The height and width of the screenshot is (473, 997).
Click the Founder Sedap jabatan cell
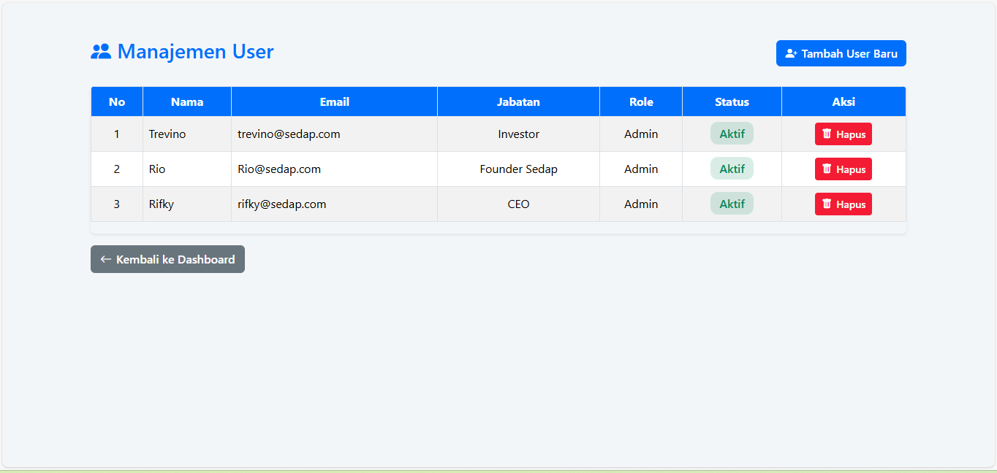point(518,169)
